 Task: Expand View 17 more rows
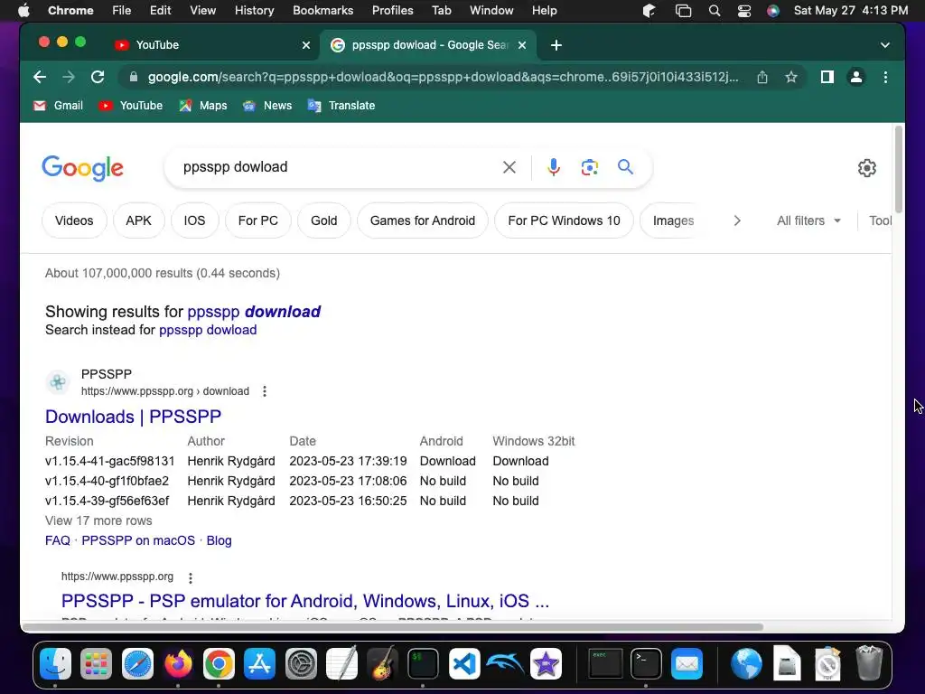pyautogui.click(x=98, y=520)
